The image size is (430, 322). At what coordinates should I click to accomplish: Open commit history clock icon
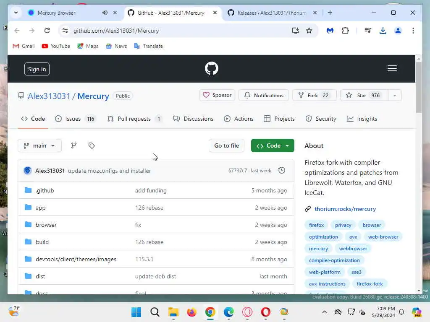(x=282, y=170)
